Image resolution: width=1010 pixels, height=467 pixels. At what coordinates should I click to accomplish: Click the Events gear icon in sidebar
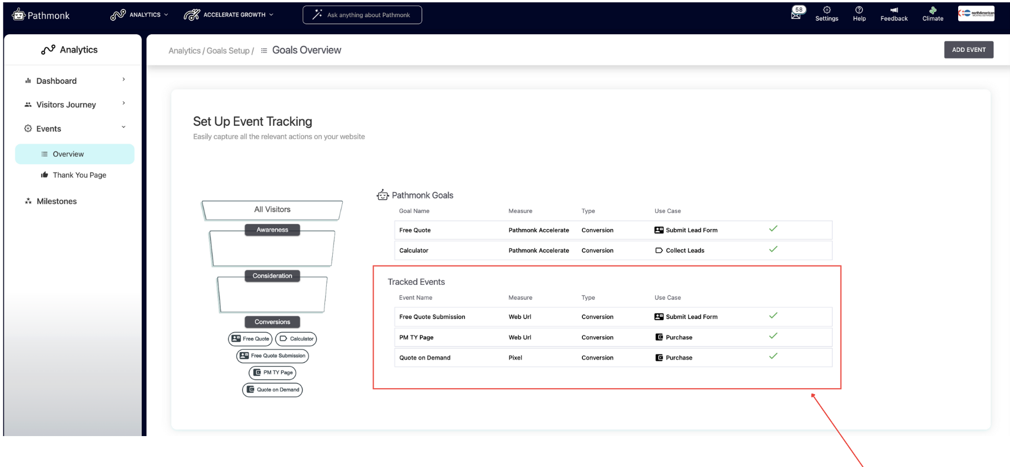click(x=28, y=129)
